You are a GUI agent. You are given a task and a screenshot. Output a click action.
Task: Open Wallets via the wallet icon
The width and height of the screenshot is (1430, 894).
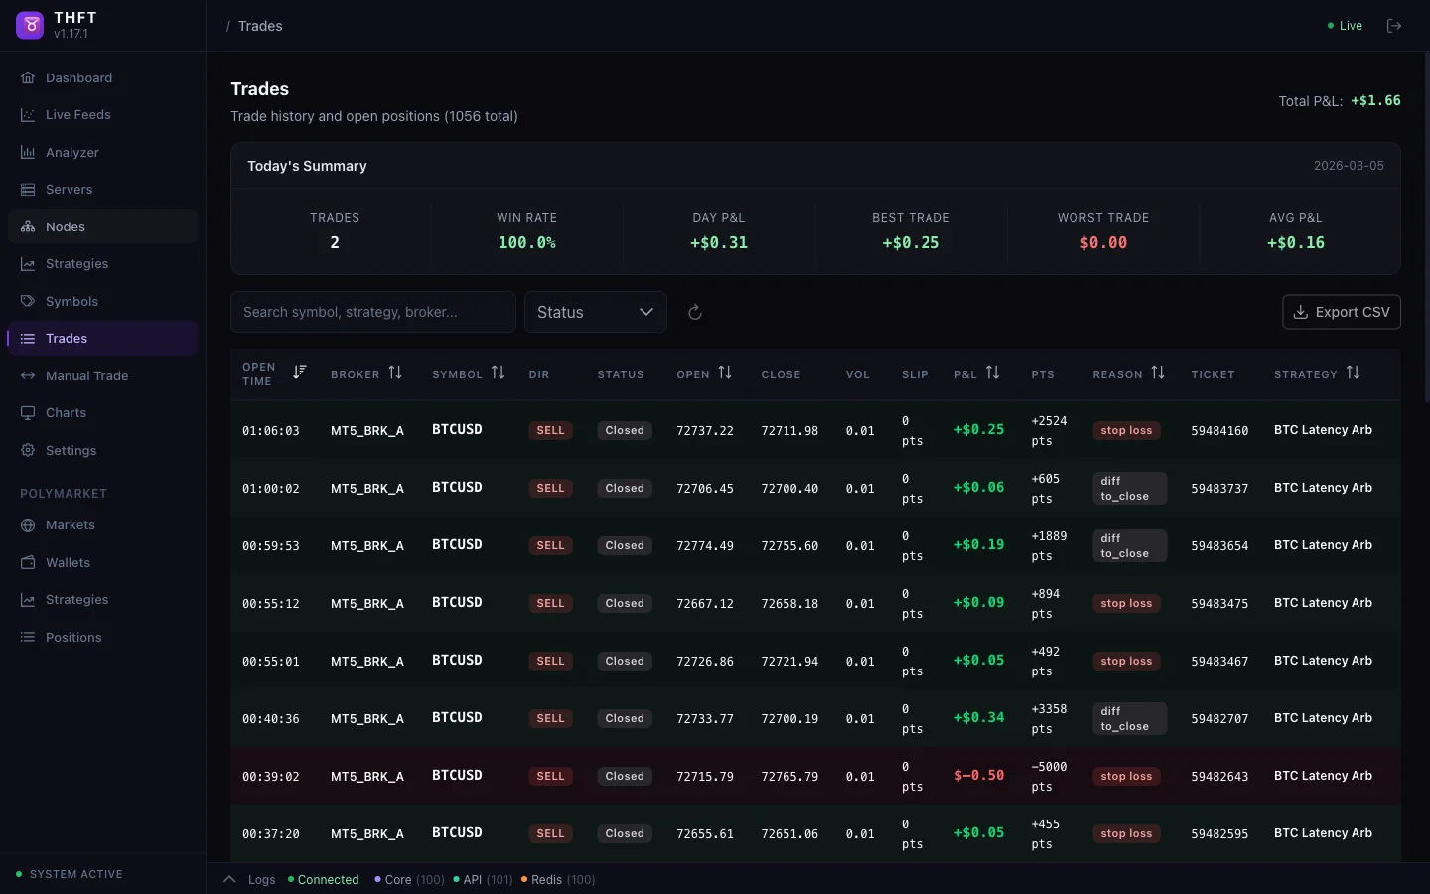[x=28, y=563]
